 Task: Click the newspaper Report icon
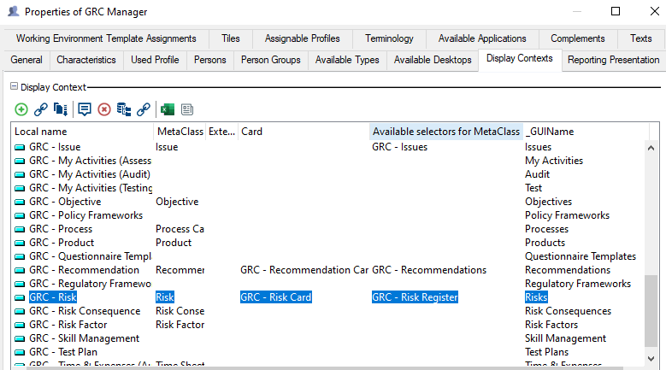(187, 109)
